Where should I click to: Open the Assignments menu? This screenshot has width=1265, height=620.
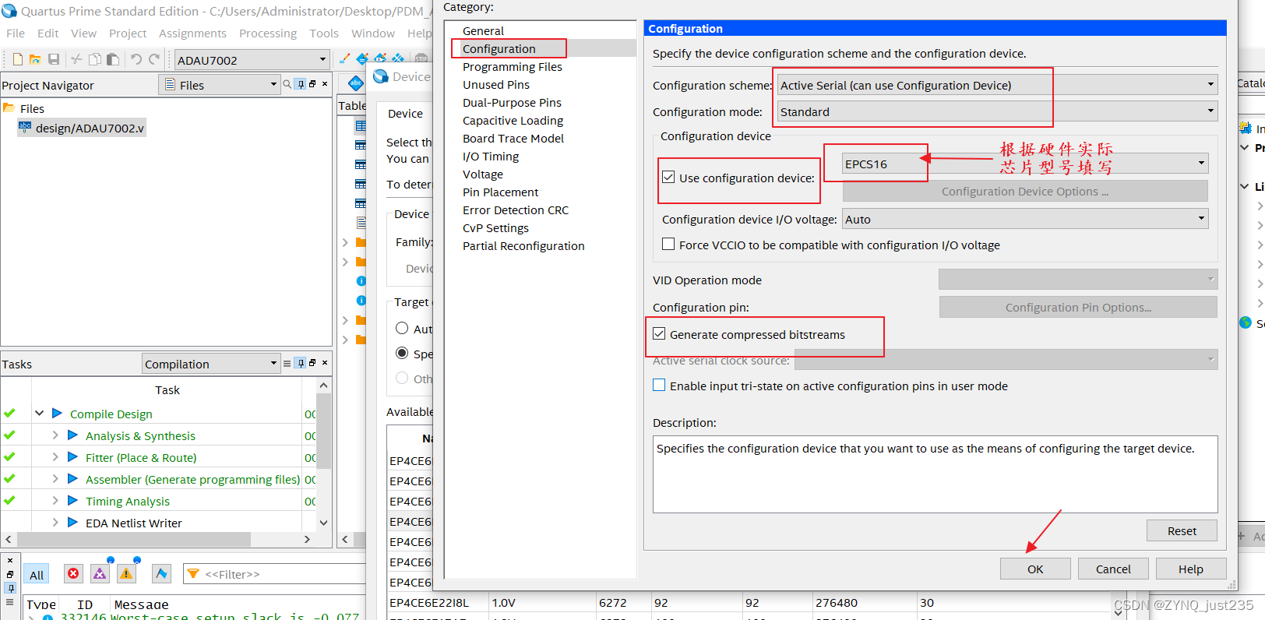pos(192,33)
